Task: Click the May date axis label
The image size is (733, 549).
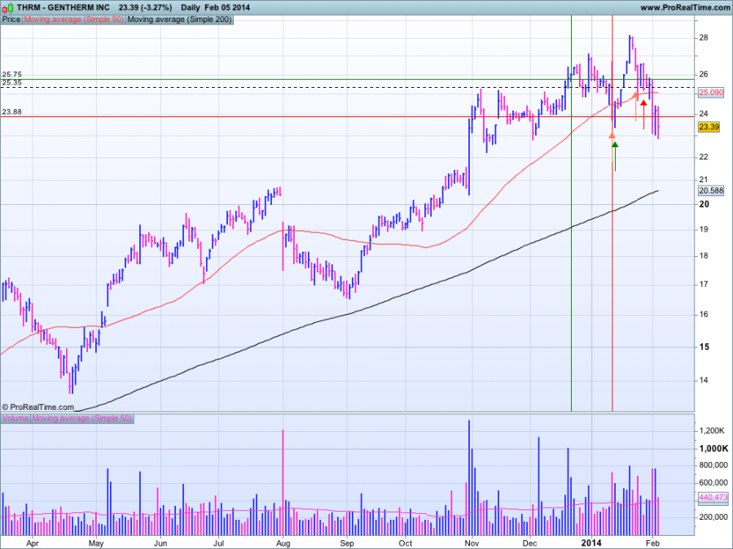Action: 96,543
